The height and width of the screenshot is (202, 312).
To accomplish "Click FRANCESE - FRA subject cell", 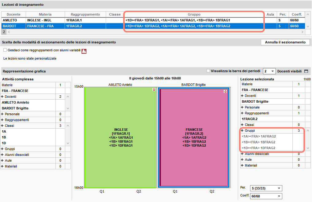I will [45, 26].
